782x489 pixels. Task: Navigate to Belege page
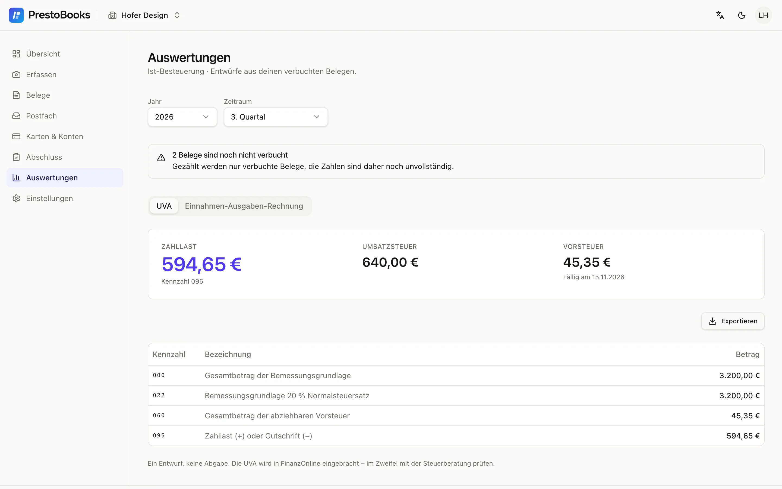pyautogui.click(x=65, y=95)
